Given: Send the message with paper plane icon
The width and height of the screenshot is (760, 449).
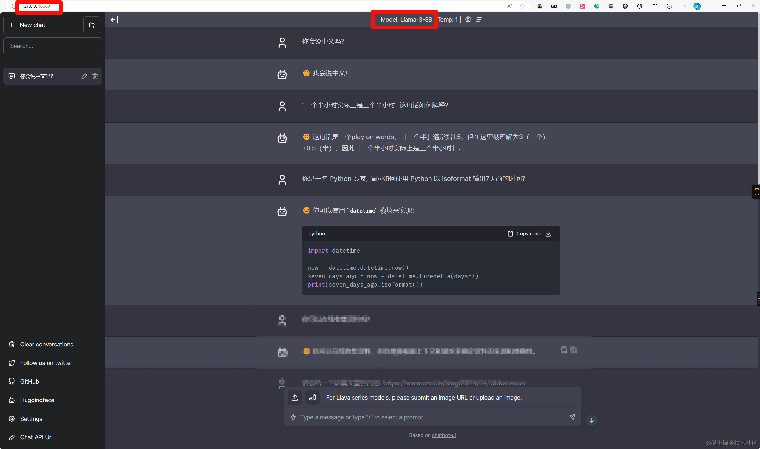Looking at the screenshot, I should click(x=572, y=417).
